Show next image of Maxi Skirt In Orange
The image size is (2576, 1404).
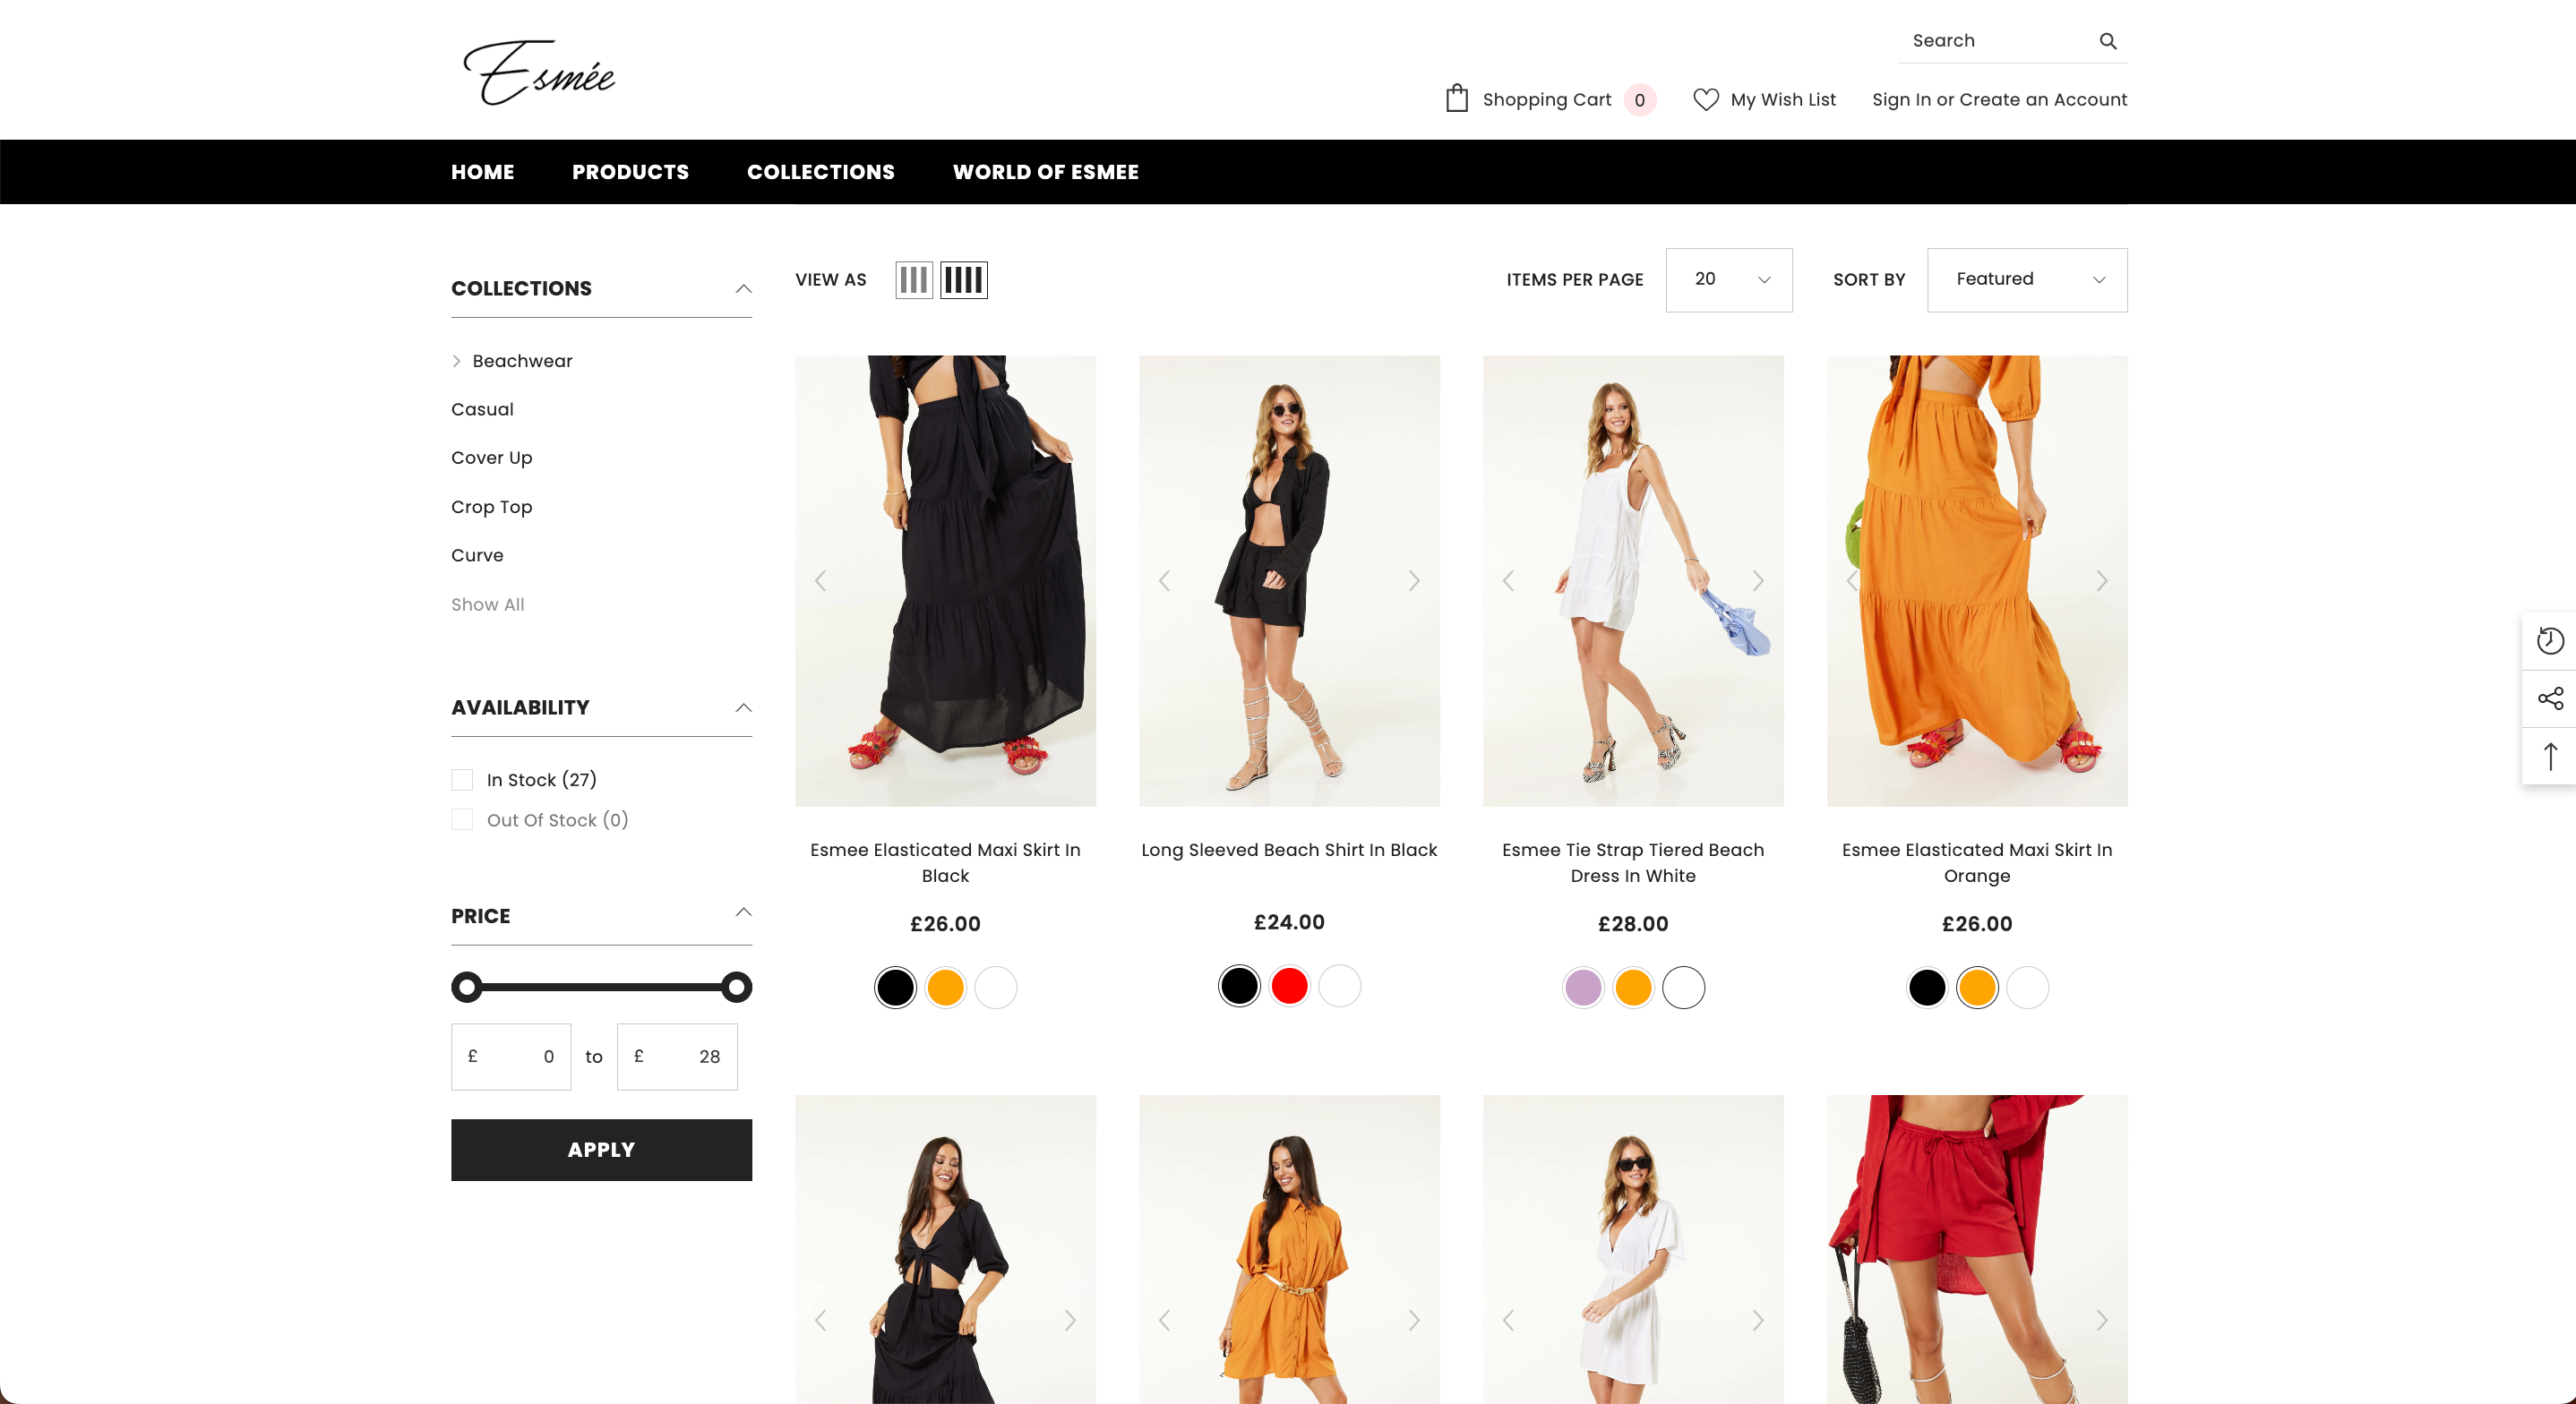2102,581
